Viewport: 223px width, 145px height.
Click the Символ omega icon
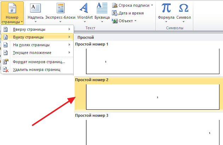pyautogui.click(x=184, y=8)
